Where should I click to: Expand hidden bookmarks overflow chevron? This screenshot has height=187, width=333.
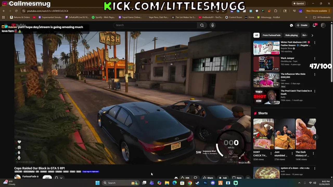[306, 17]
